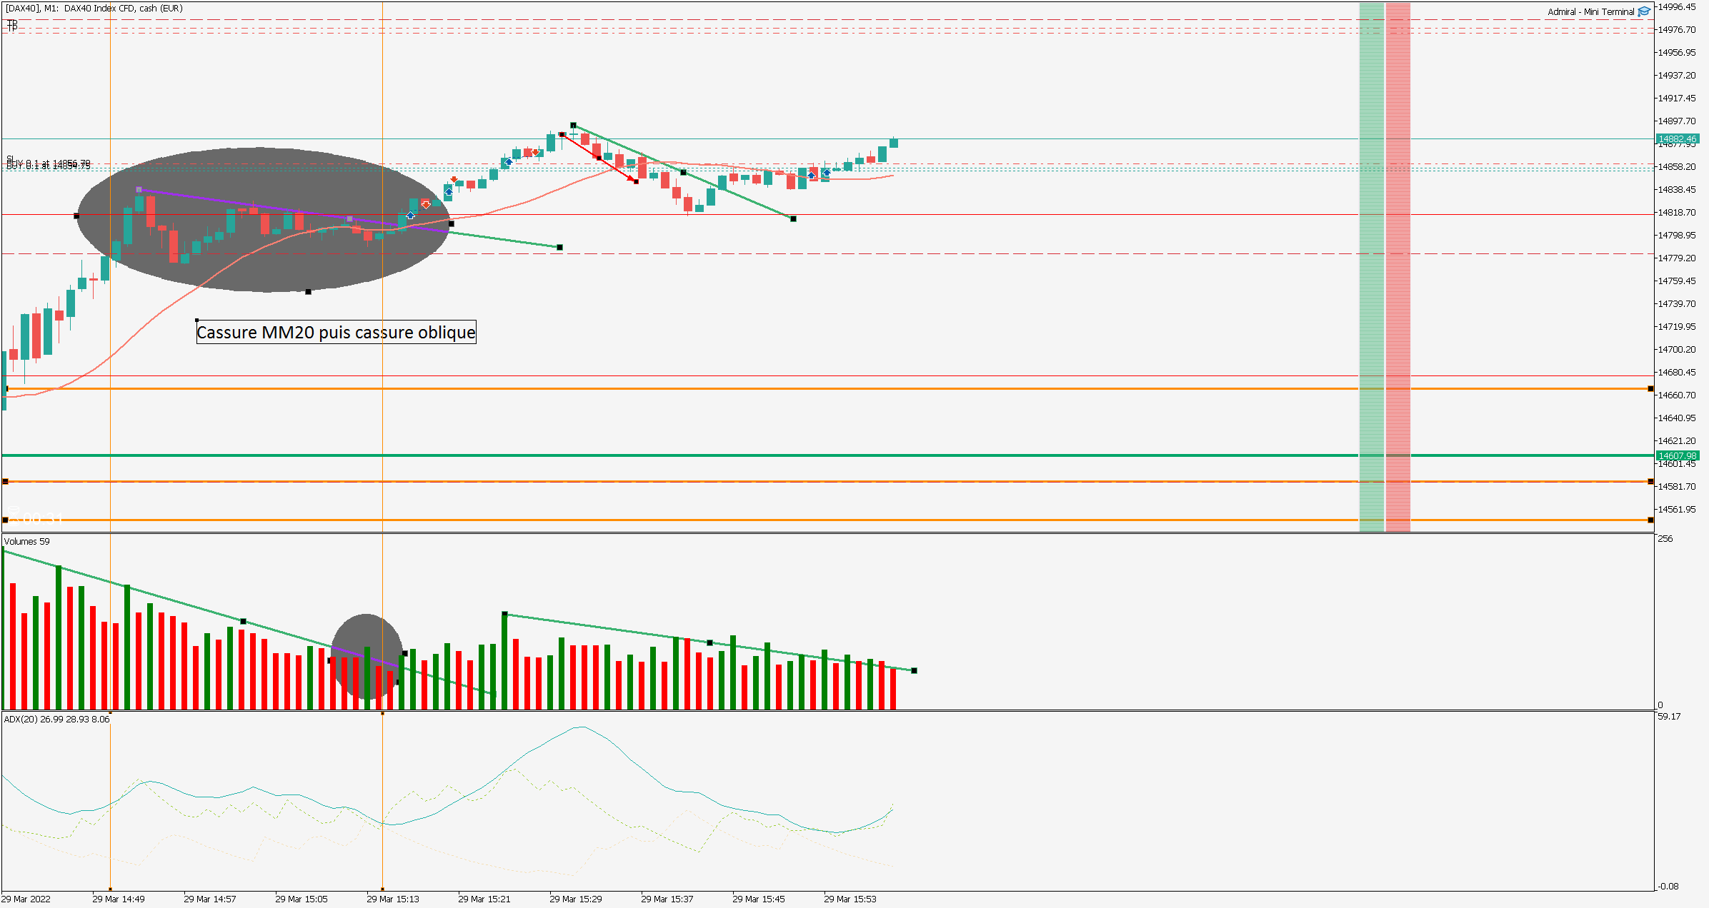Select the thick green horizontal line on the price chart
The height and width of the screenshot is (908, 1709).
tap(714, 455)
